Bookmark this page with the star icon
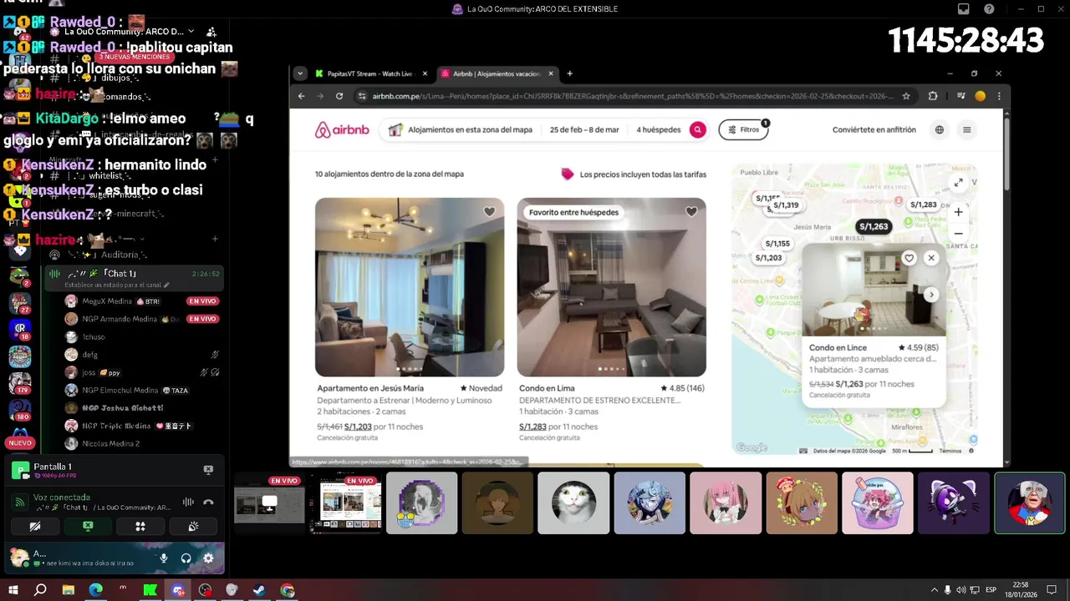 (906, 96)
